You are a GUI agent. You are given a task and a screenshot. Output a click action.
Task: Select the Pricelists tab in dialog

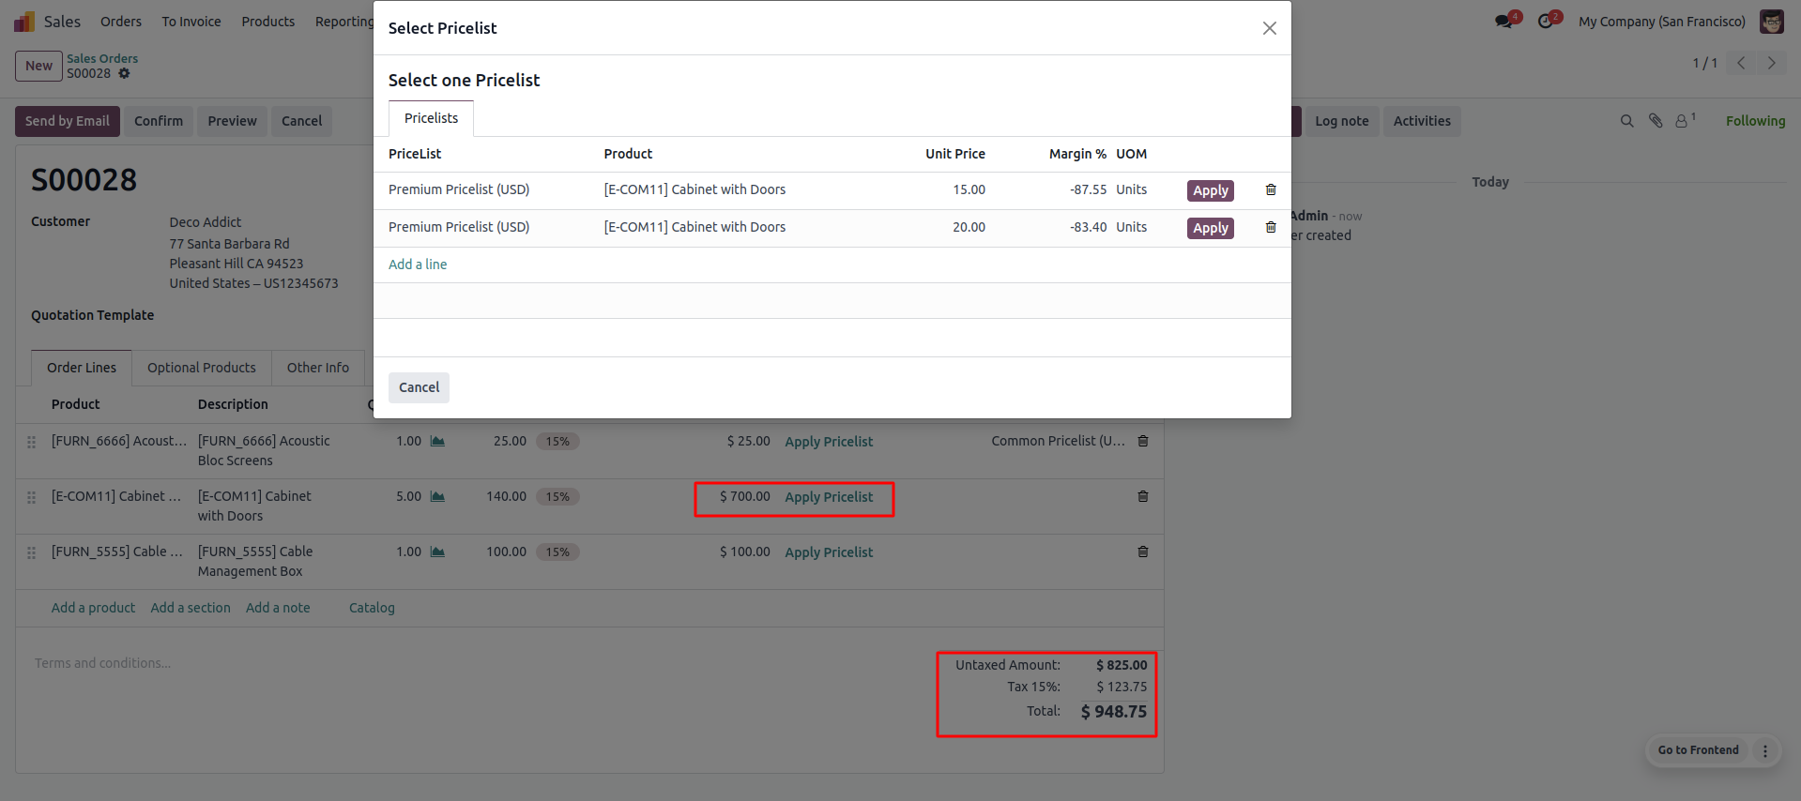point(431,118)
